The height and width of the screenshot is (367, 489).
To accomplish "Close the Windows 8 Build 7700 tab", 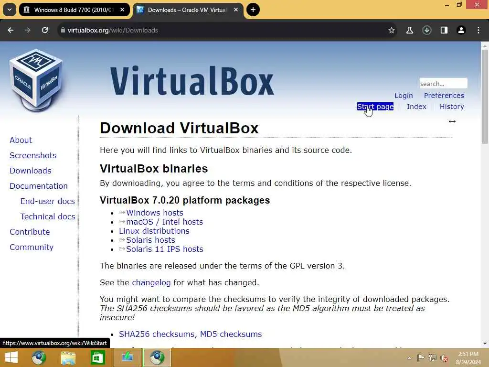I will pyautogui.click(x=122, y=10).
